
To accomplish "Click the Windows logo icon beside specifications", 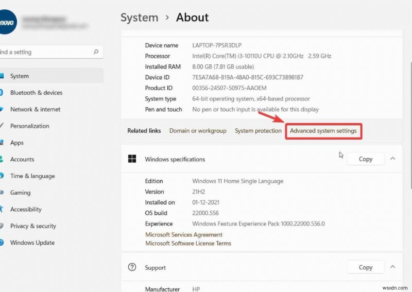I will point(132,159).
